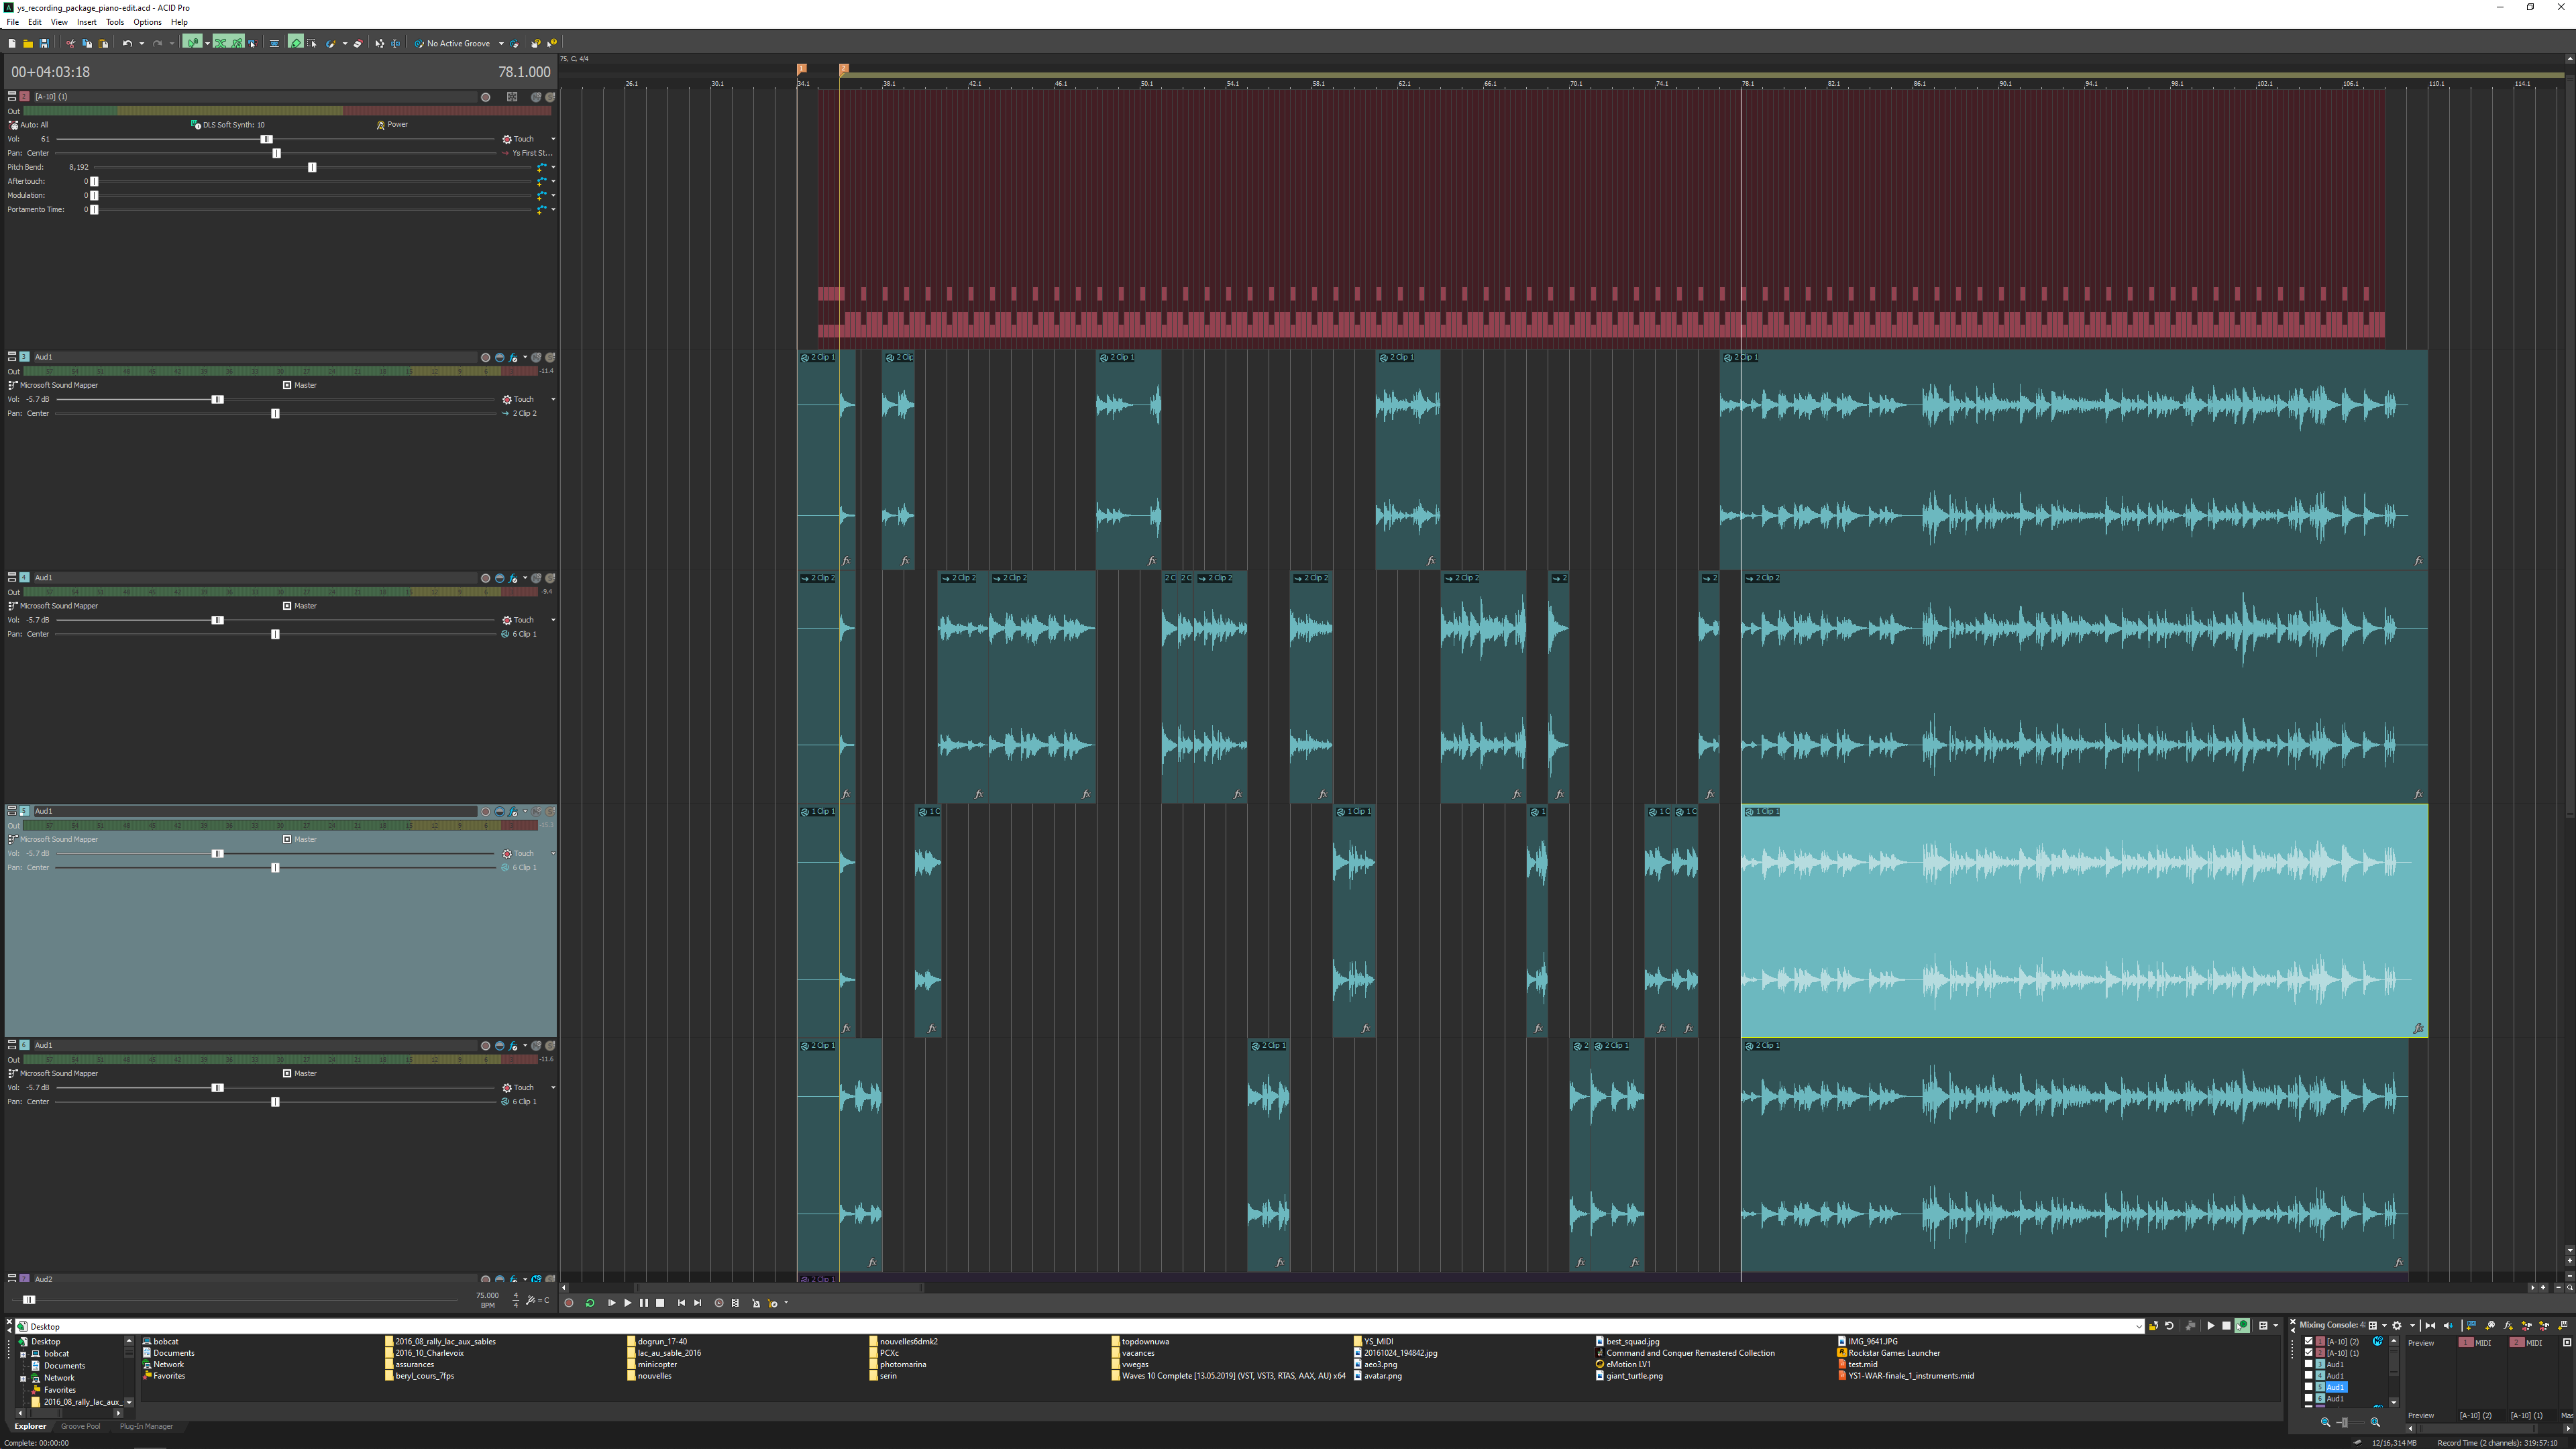
Task: Open the Explorer path dropdown showing Desktop
Action: (2139, 1326)
